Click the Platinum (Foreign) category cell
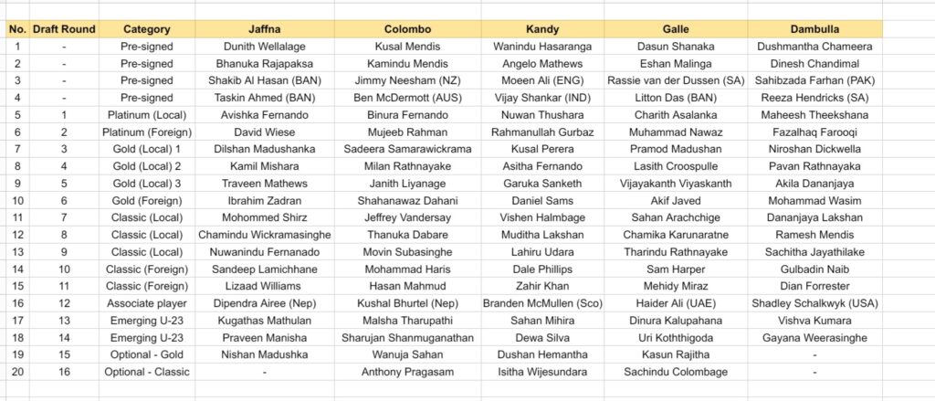This screenshot has height=401, width=935. pyautogui.click(x=147, y=132)
